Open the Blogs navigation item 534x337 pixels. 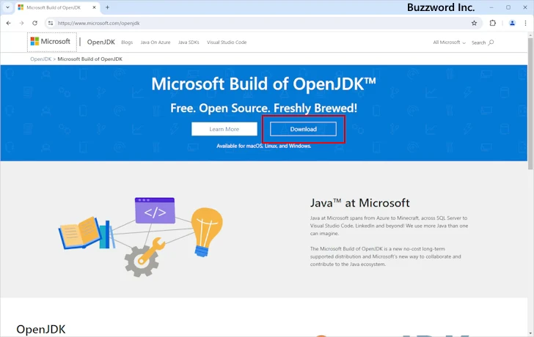click(x=127, y=42)
